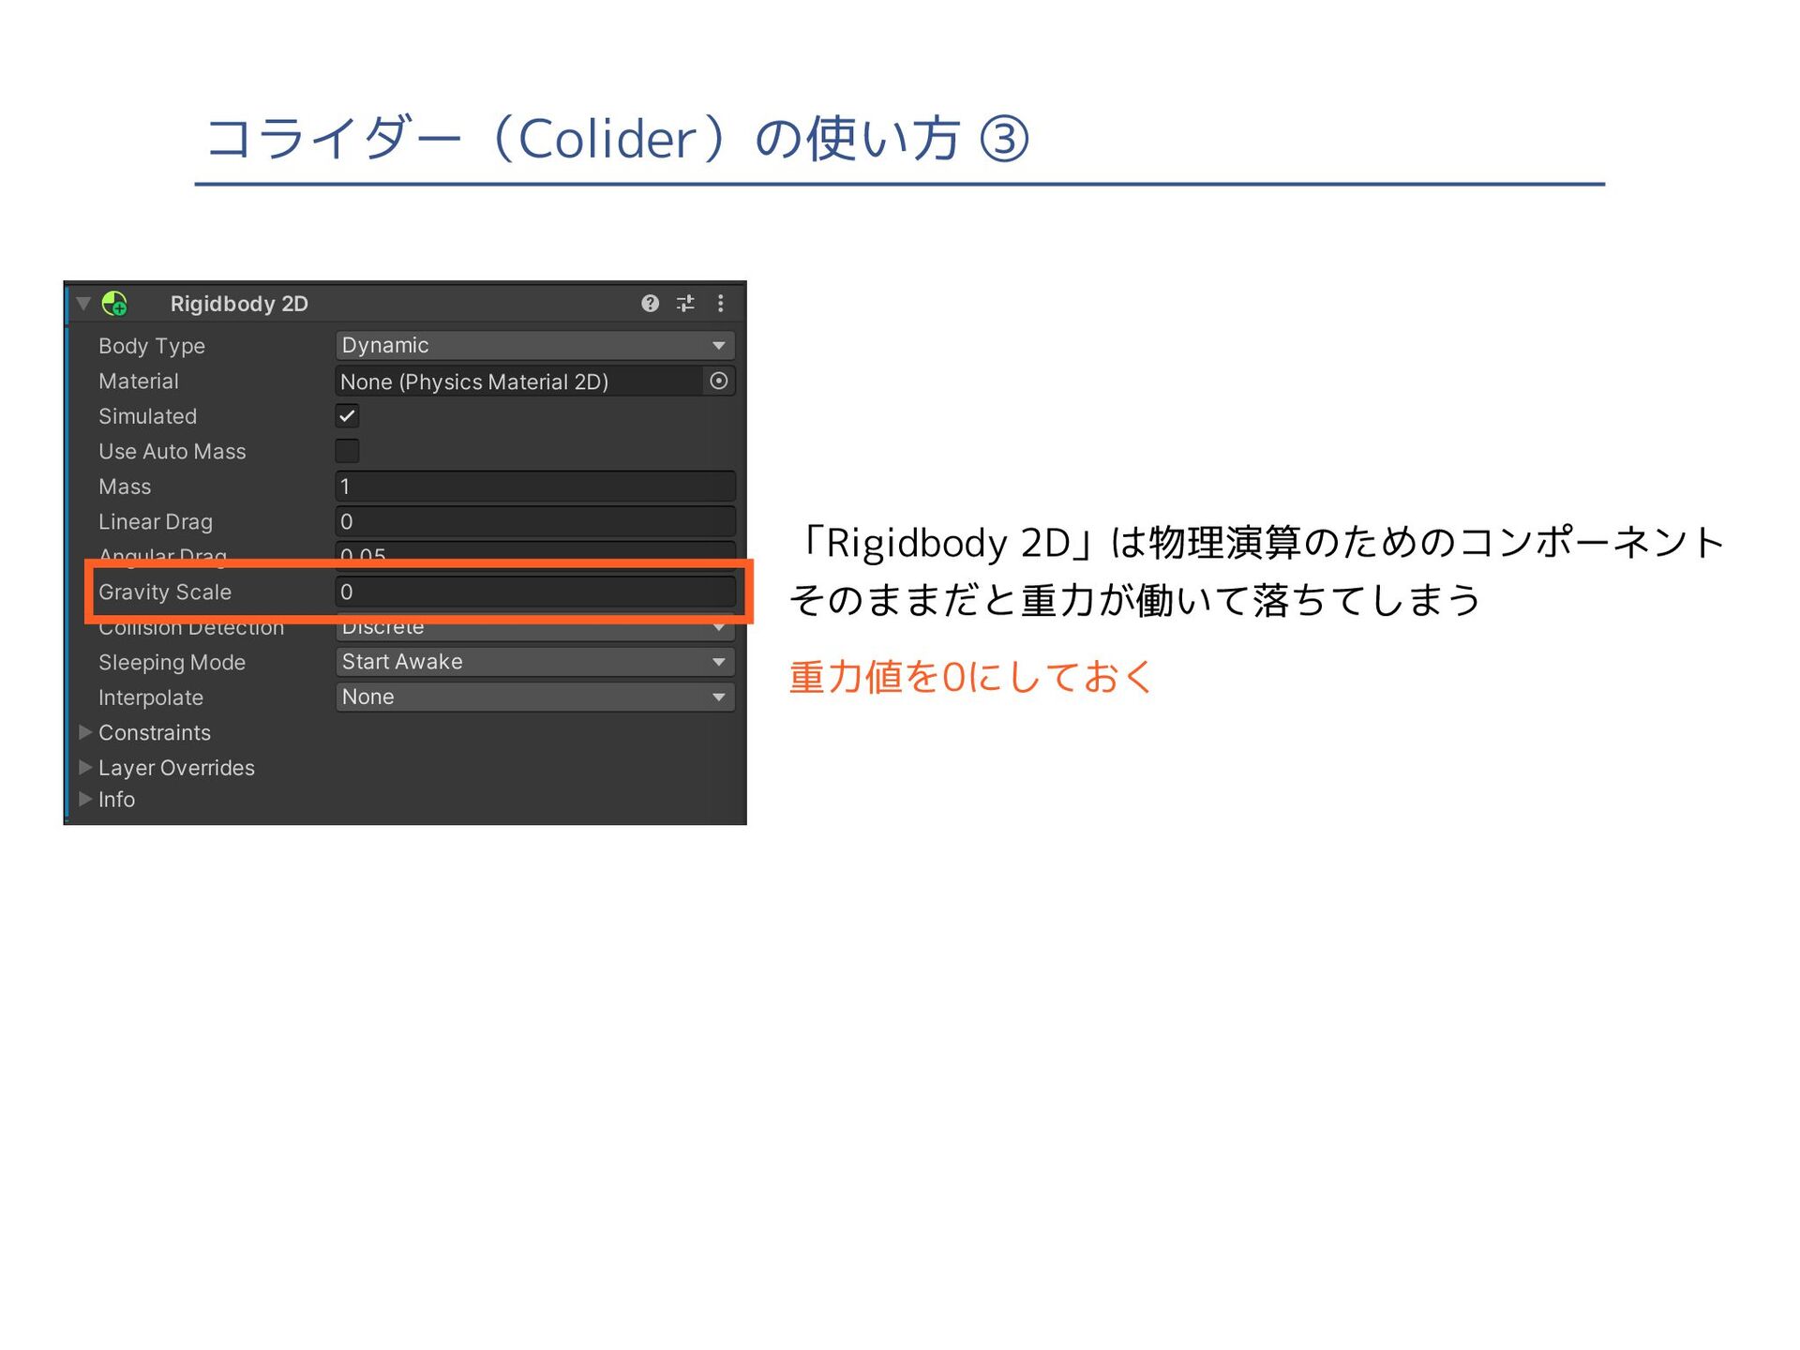Viewport: 1800px width, 1350px height.
Task: Enable the Use Auto Mass checkbox
Action: (348, 451)
